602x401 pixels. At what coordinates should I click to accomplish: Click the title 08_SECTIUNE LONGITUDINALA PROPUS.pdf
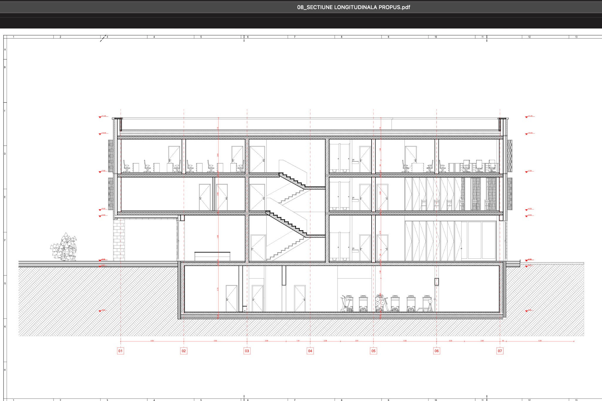click(x=353, y=7)
